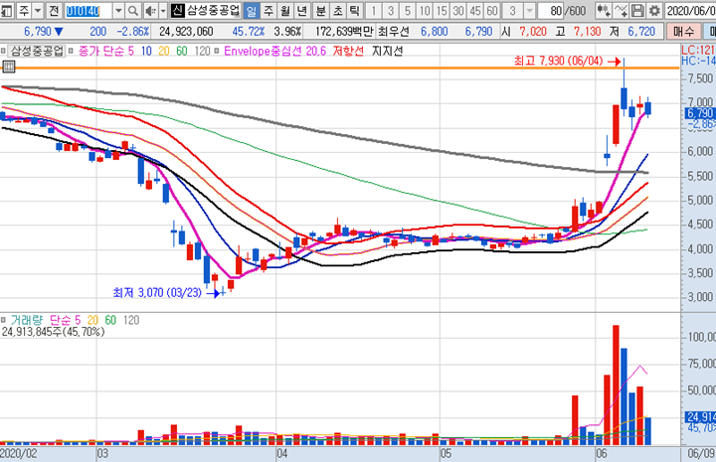Image resolution: width=716 pixels, height=462 pixels.
Task: Choose the 5 interval button
Action: 408,11
